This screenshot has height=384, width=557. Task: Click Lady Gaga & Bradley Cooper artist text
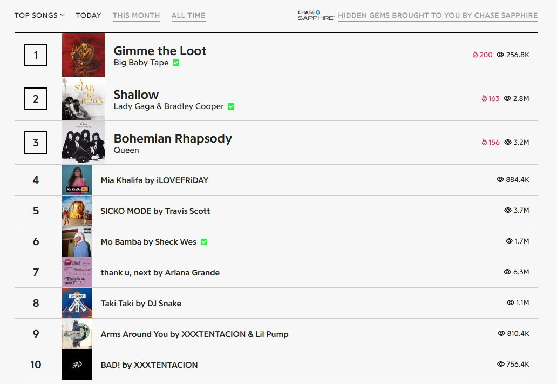(x=169, y=106)
